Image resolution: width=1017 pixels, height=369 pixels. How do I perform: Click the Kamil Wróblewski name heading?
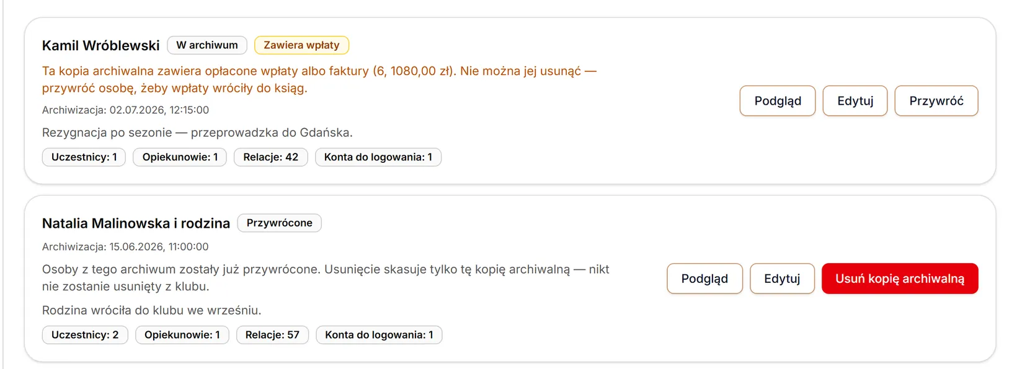click(101, 46)
